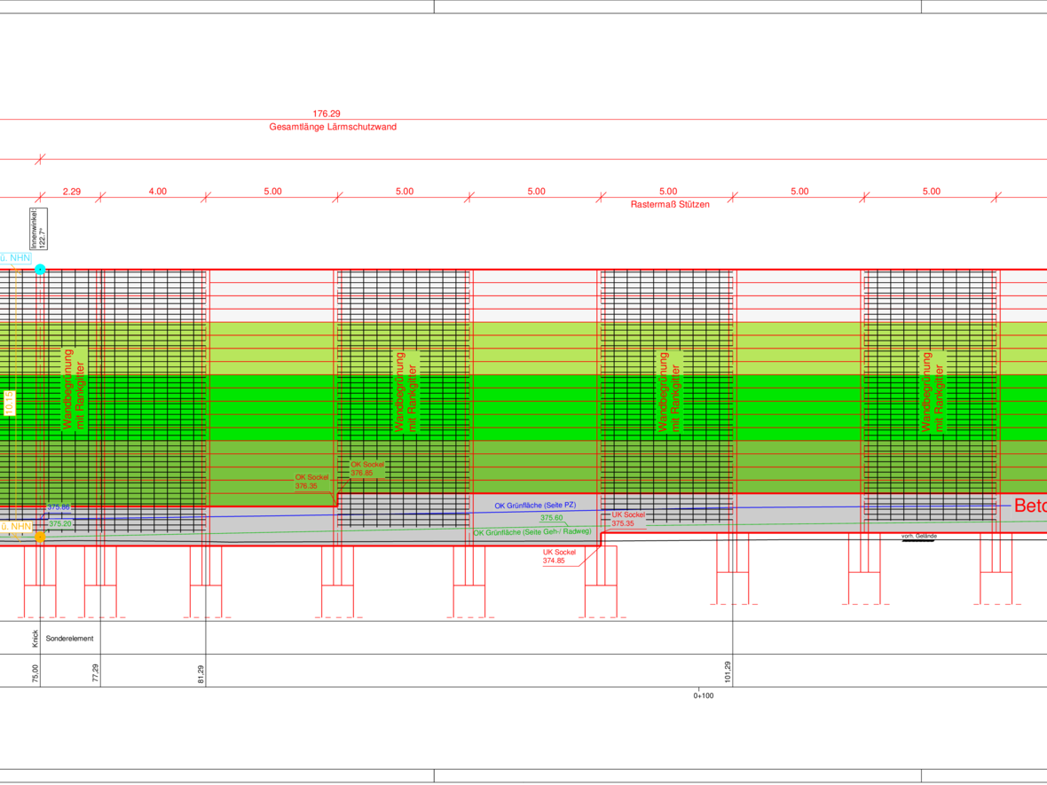Click the 0+100 station marker
1047x785 pixels.
(x=703, y=696)
